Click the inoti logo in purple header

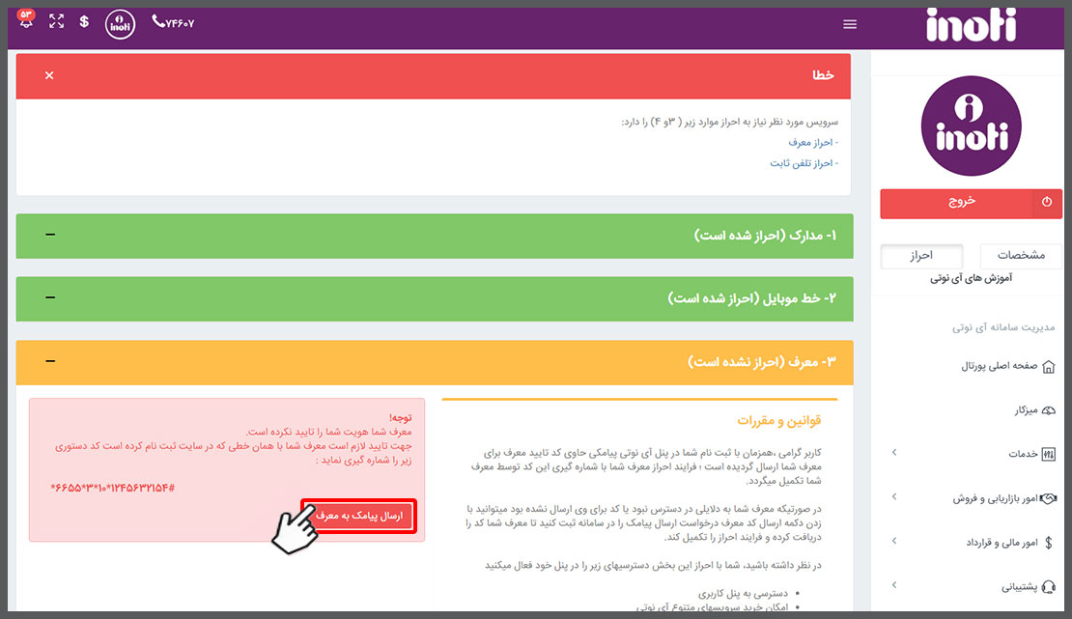tap(971, 25)
